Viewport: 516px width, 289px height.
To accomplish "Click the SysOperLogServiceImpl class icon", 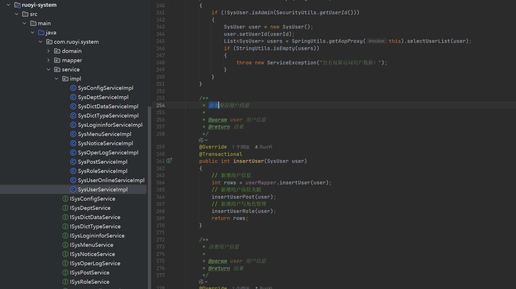I will [73, 152].
